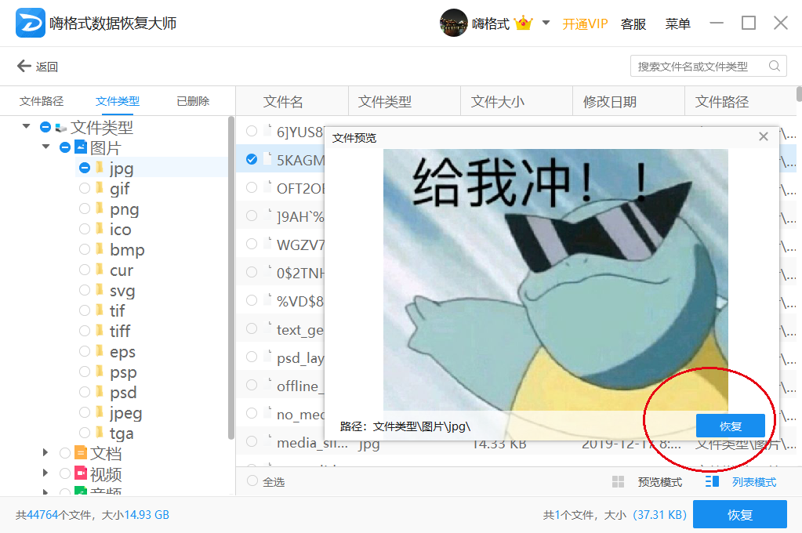This screenshot has width=802, height=533.
Task: Sort by 文件大小 column header
Action: [497, 102]
